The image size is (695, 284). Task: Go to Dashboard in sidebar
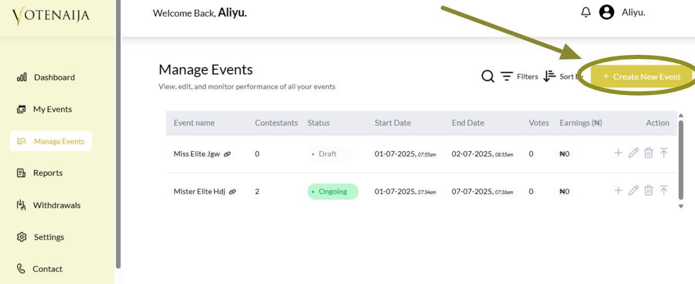[46, 77]
